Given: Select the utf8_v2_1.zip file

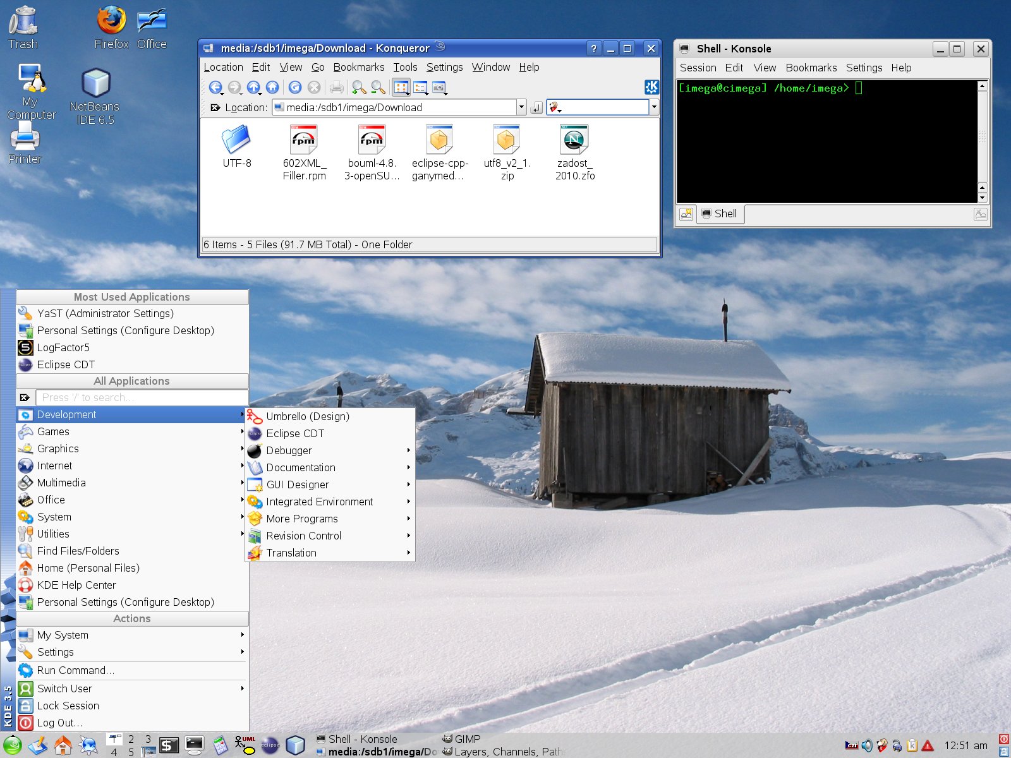Looking at the screenshot, I should [x=507, y=153].
